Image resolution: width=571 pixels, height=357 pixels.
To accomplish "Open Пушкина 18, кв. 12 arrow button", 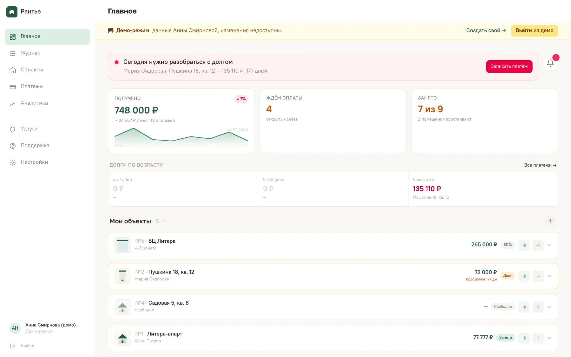I will click(524, 276).
